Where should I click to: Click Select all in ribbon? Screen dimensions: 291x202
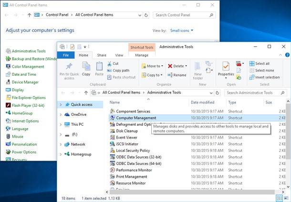point(259,63)
